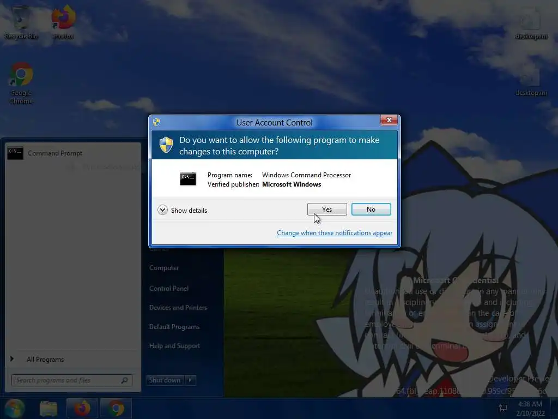Click the Windows Start orb
Image resolution: width=558 pixels, height=419 pixels.
[x=14, y=408]
